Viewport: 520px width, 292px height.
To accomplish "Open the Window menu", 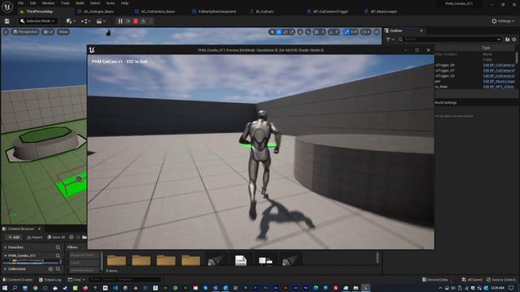I will [48, 3].
